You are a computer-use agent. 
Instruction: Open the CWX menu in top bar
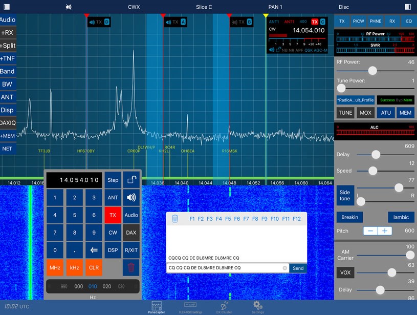pos(134,7)
